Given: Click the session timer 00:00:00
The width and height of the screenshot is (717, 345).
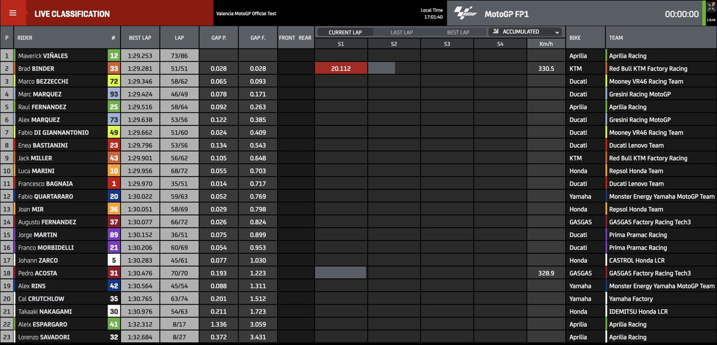Looking at the screenshot, I should pos(682,14).
